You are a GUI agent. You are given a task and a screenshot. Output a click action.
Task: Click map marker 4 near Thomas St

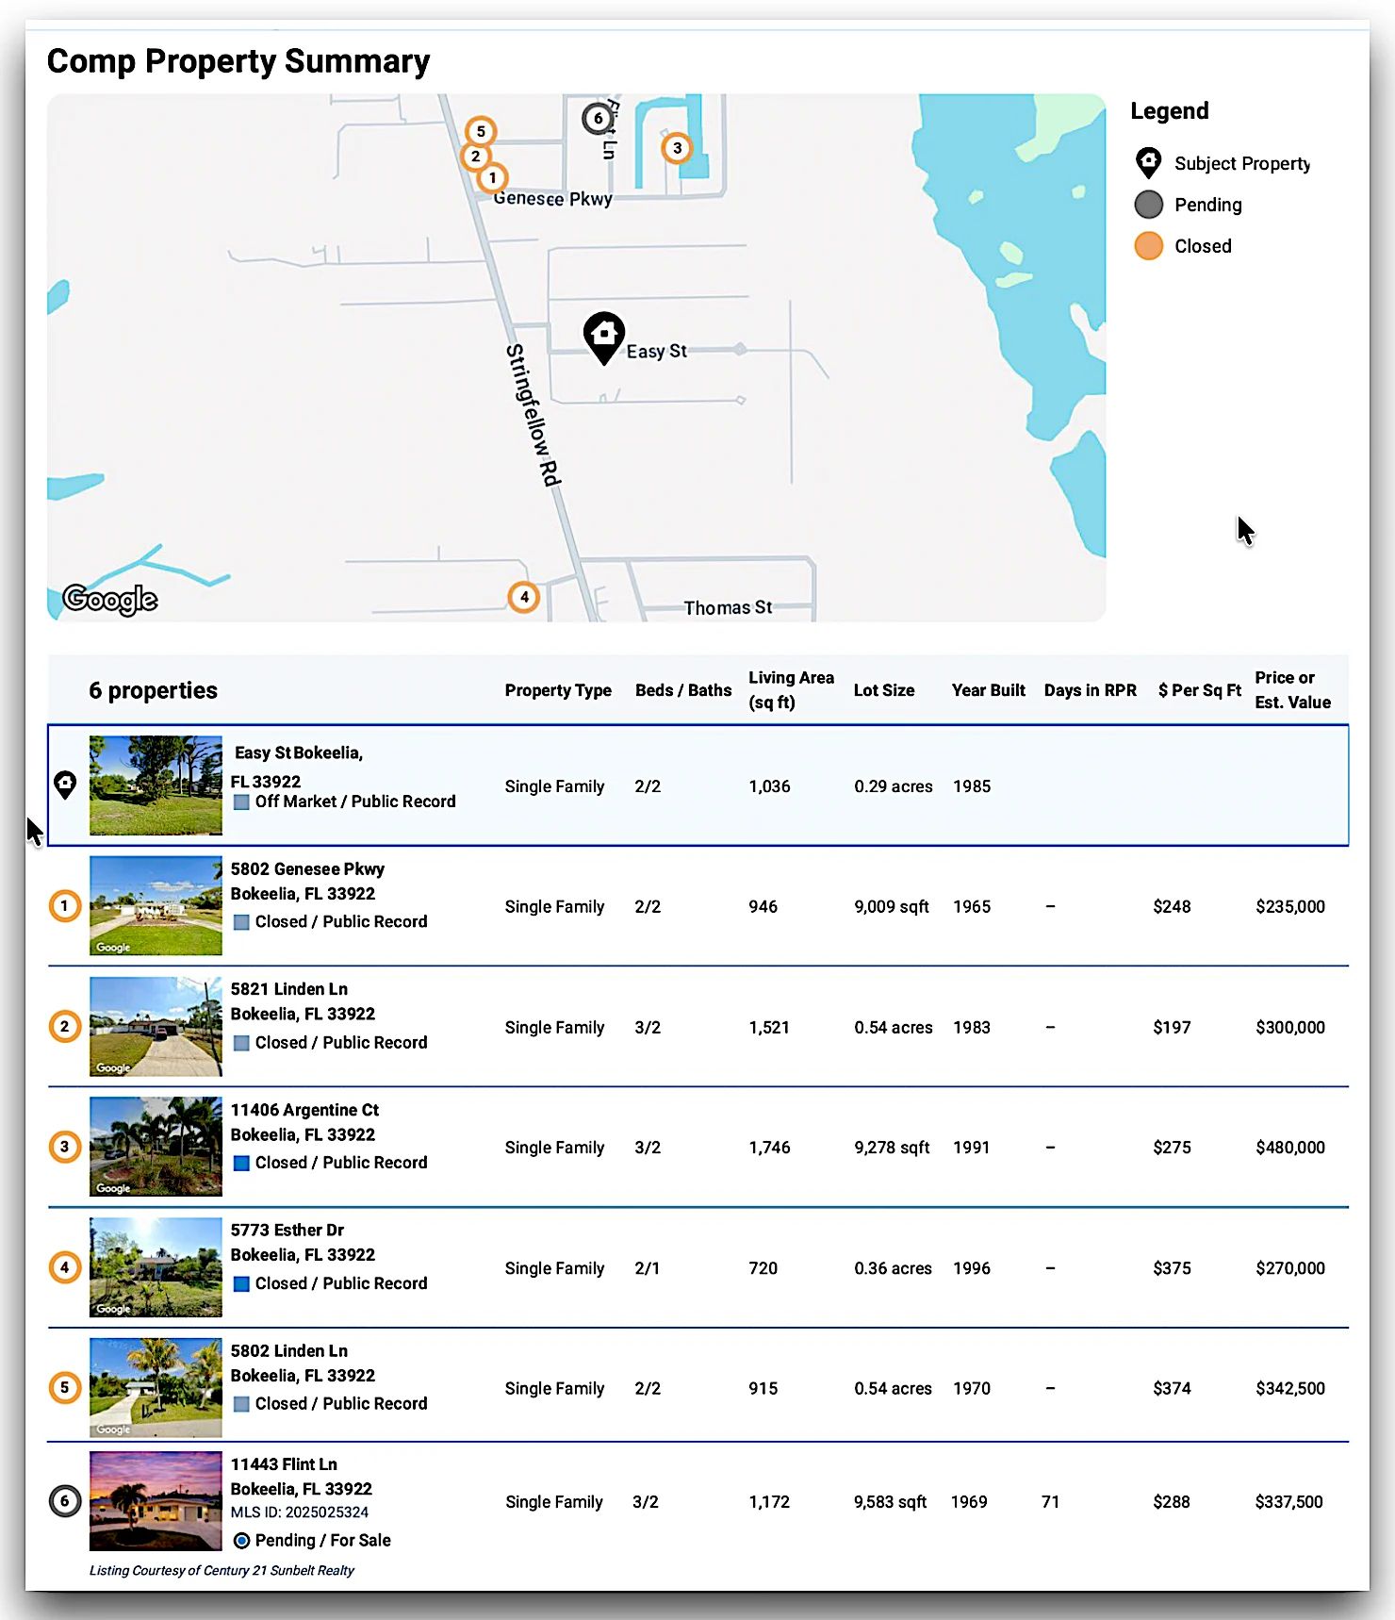[524, 597]
